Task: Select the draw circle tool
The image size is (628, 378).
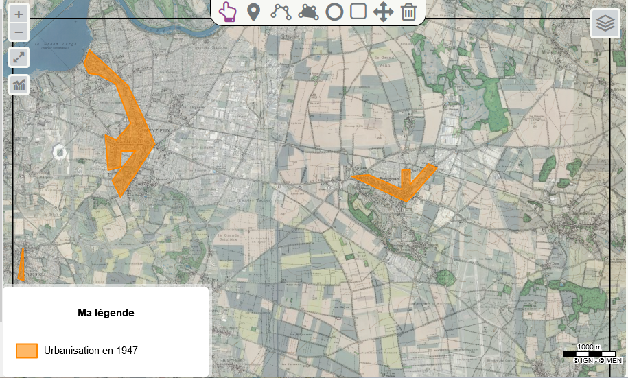Action: [x=334, y=12]
